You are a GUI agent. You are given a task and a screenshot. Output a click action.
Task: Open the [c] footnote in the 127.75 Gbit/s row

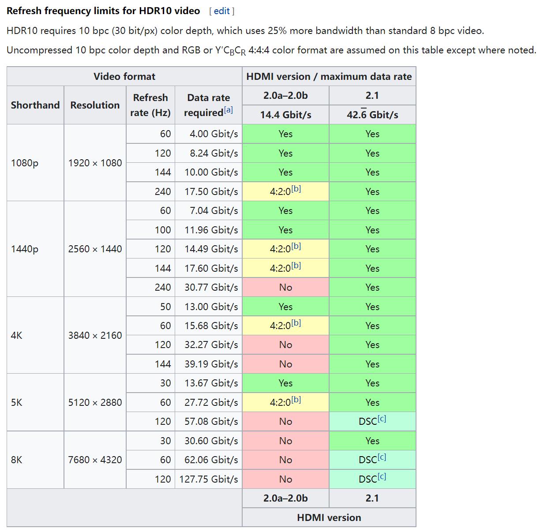[382, 477]
